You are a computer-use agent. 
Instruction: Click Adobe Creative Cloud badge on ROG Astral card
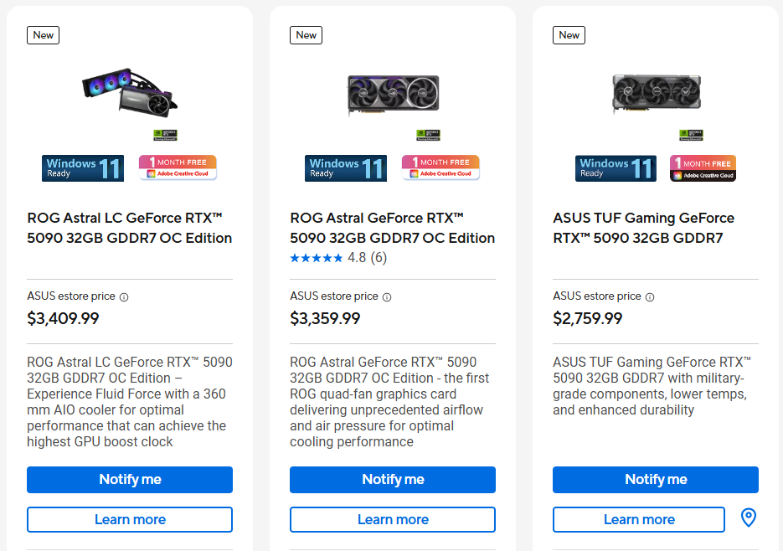click(440, 168)
